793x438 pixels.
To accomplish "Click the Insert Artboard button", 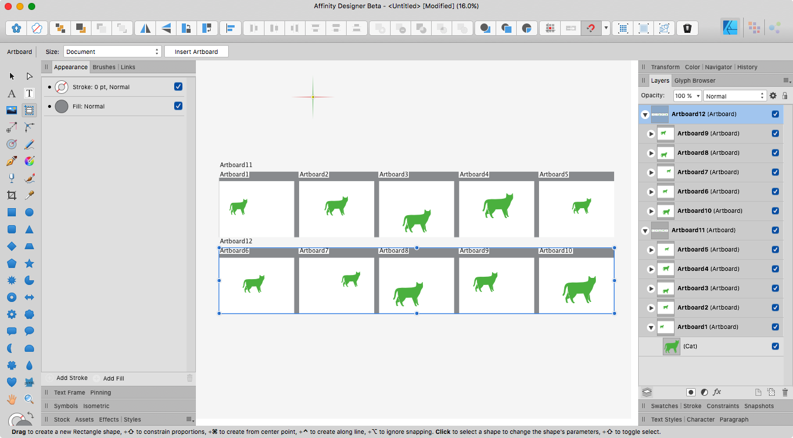I will click(x=196, y=52).
